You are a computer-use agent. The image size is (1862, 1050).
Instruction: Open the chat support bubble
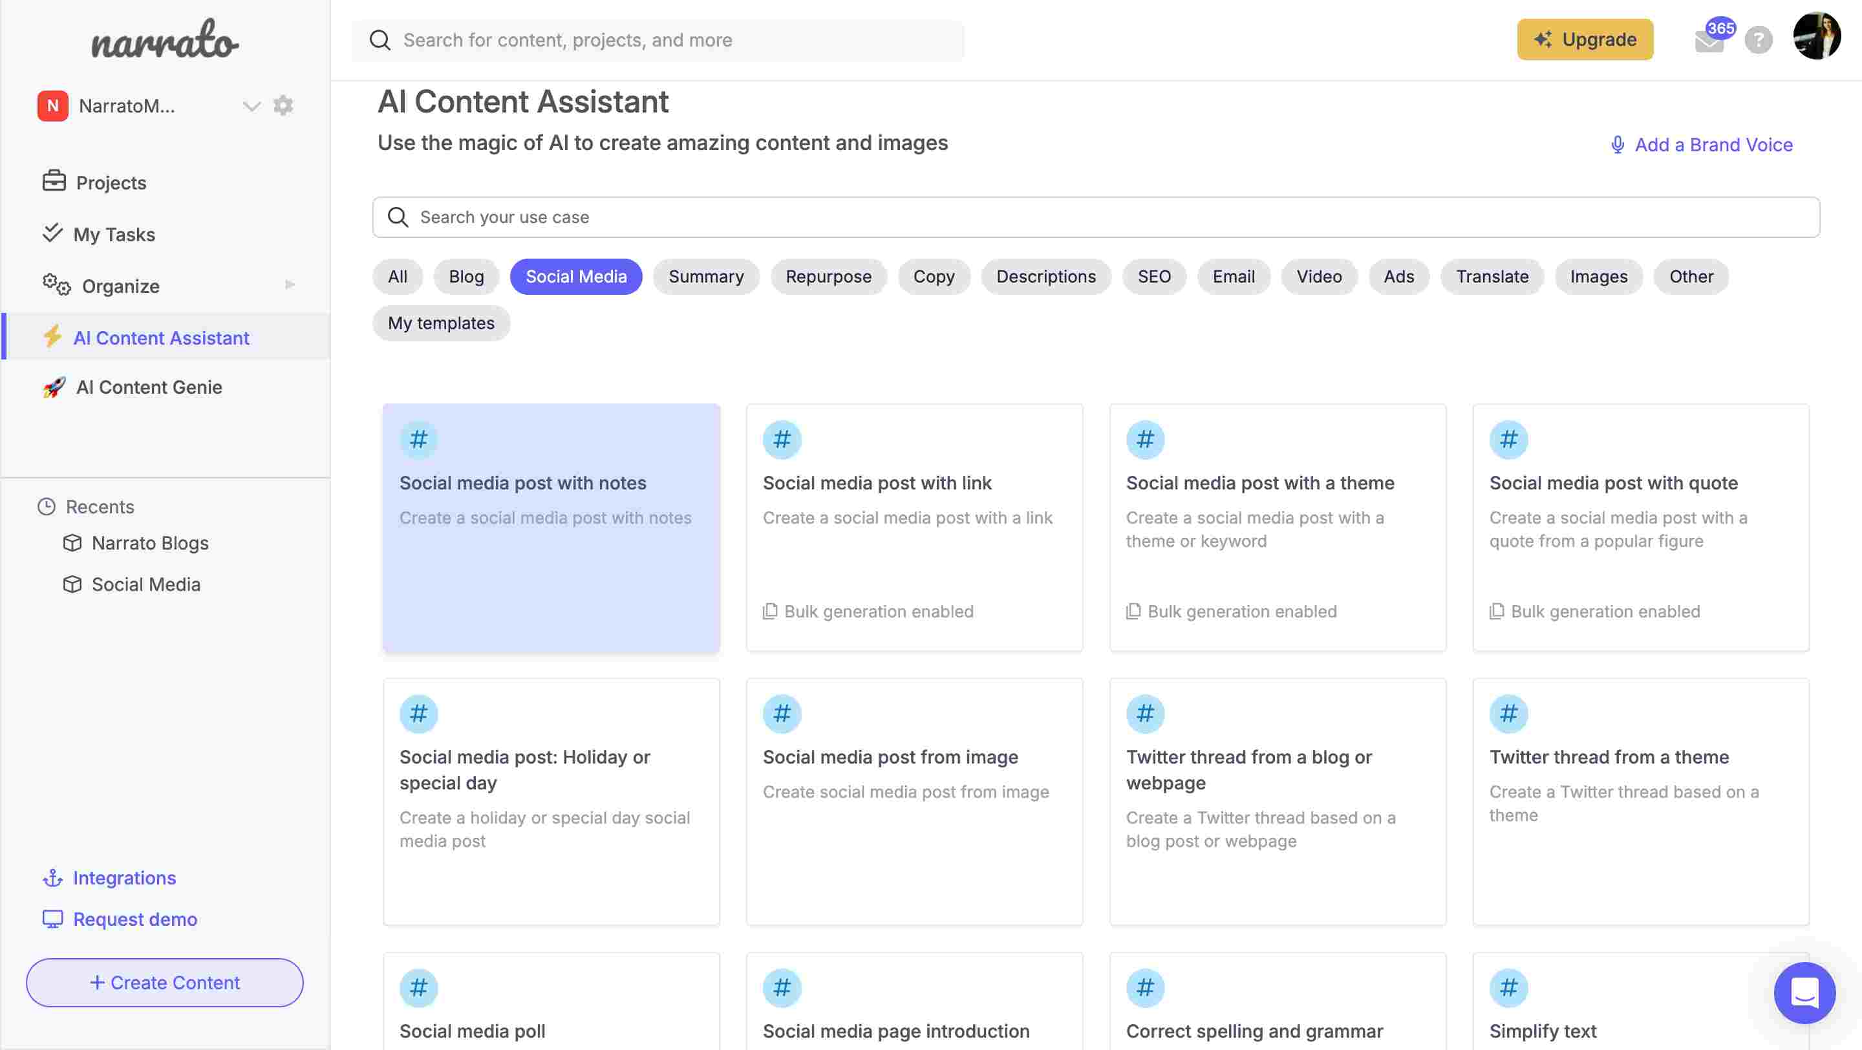click(x=1805, y=992)
